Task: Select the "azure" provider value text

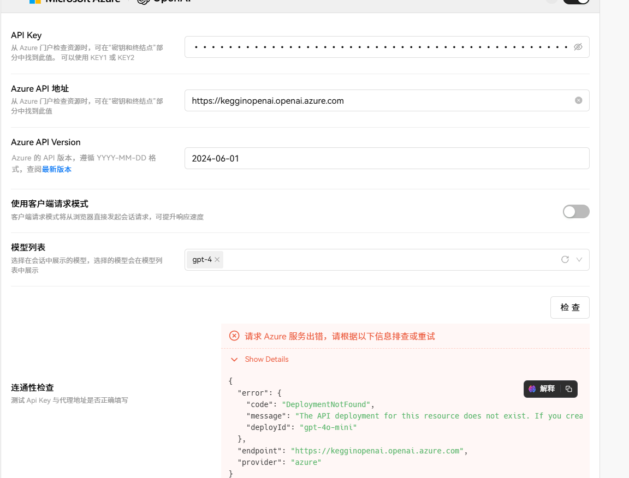Action: (x=306, y=462)
